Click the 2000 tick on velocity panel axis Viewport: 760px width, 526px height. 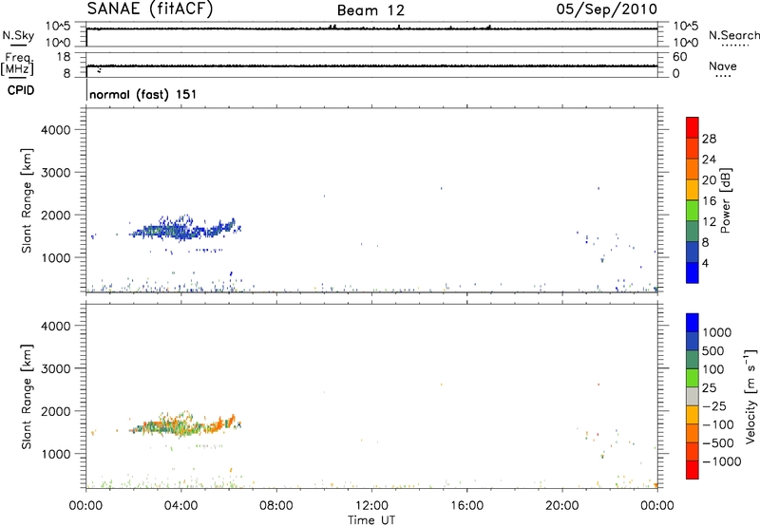point(55,411)
